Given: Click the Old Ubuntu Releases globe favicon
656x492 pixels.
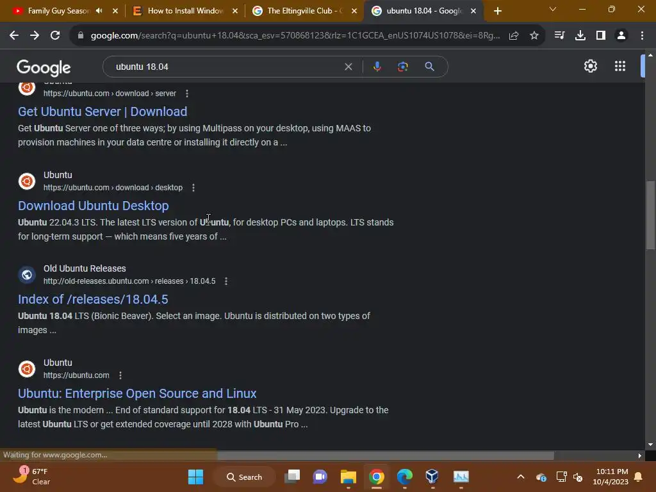Looking at the screenshot, I should click(27, 275).
